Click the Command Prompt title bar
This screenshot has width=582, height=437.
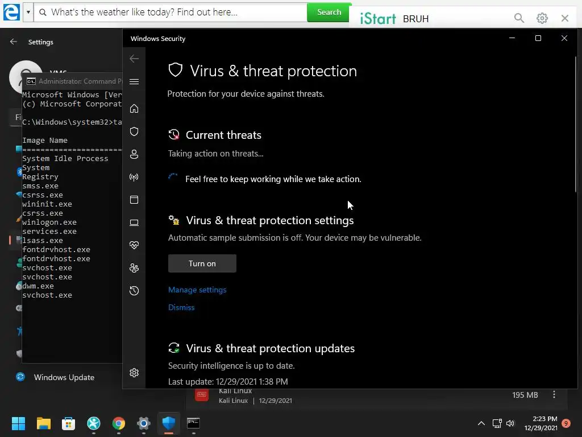[x=72, y=81]
